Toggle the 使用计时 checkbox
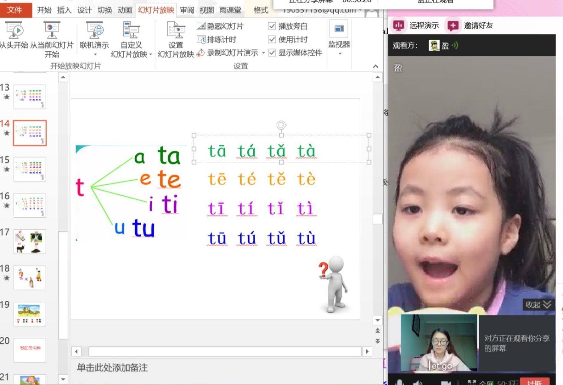This screenshot has width=563, height=385. point(272,40)
